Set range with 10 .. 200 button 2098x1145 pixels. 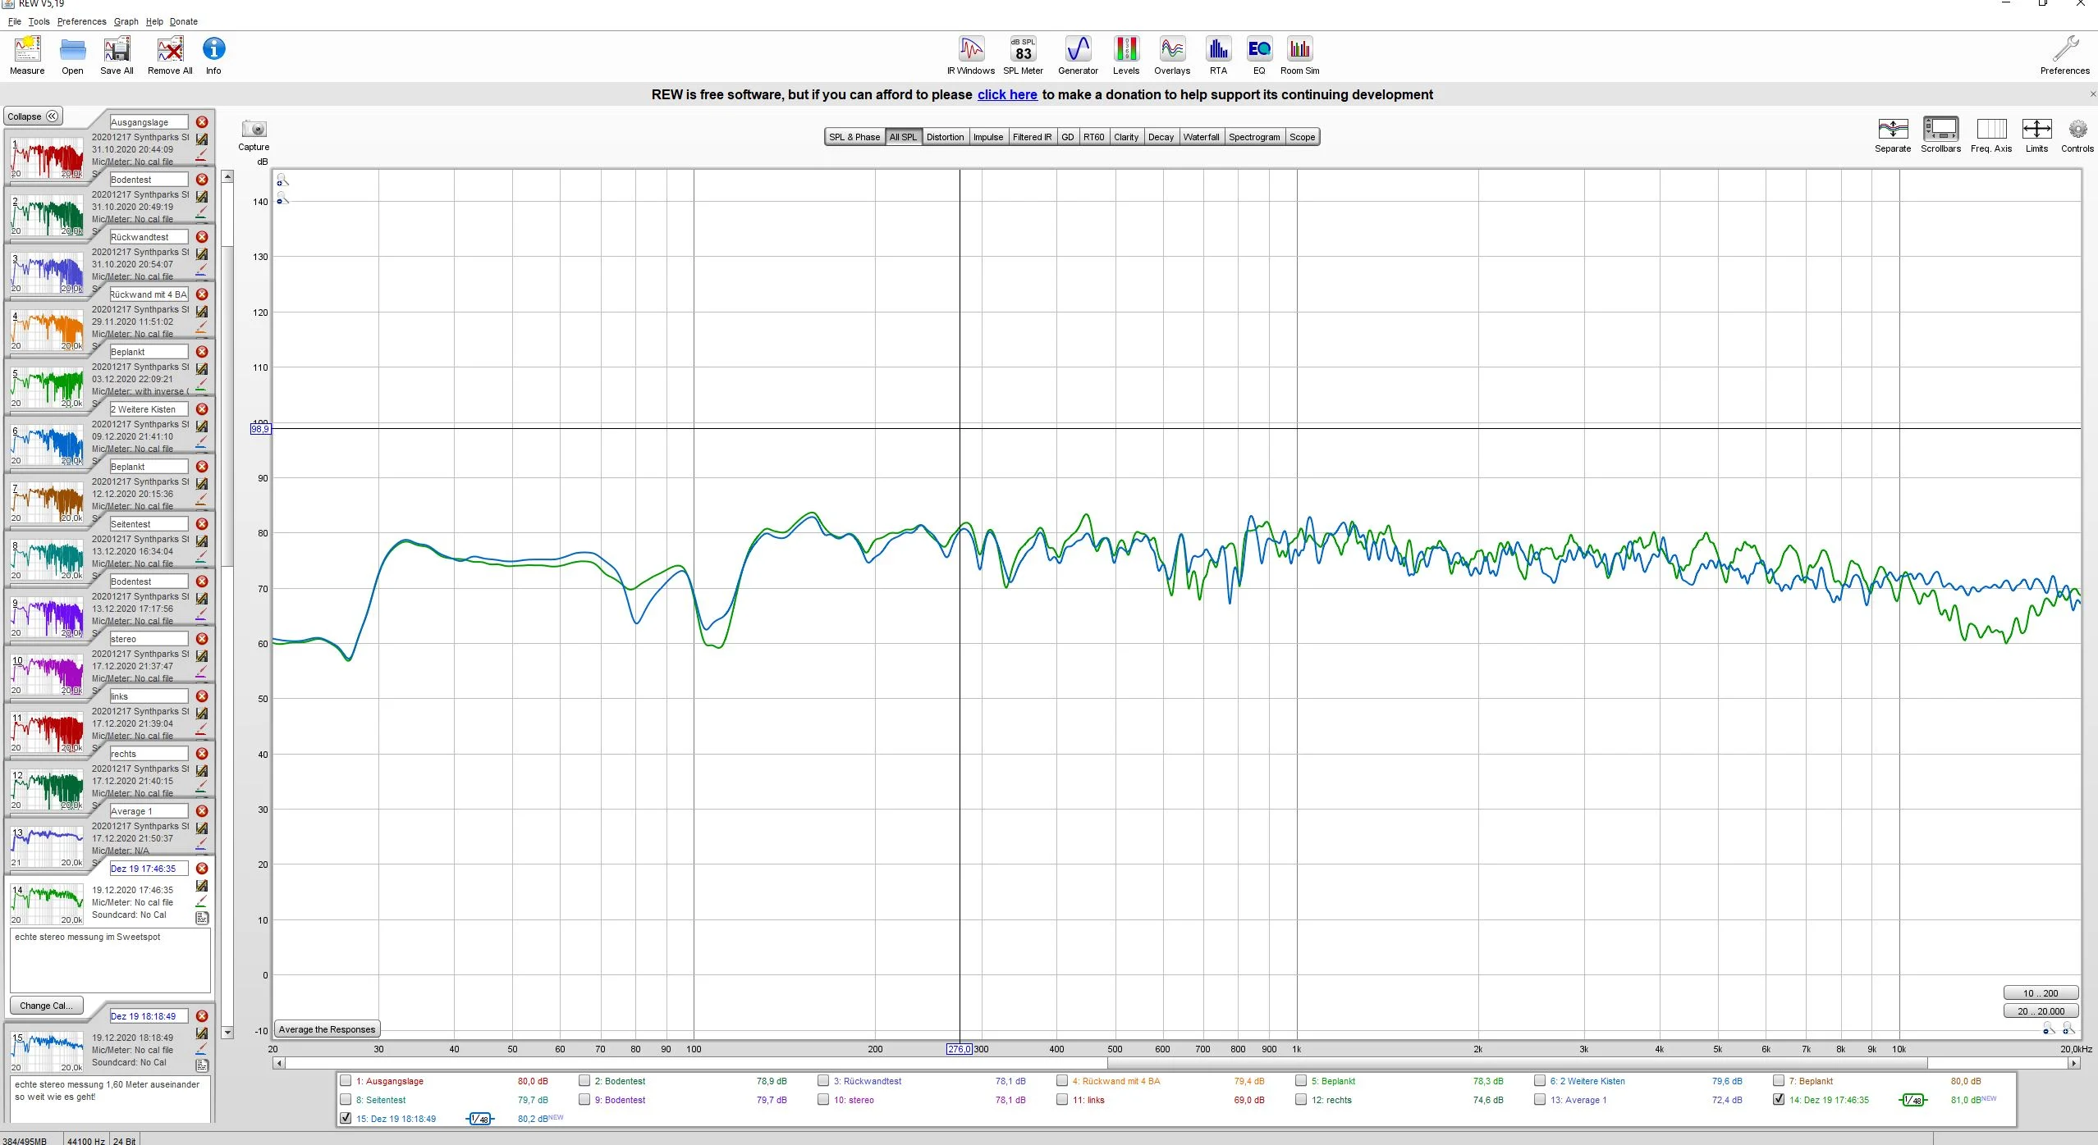coord(2040,993)
